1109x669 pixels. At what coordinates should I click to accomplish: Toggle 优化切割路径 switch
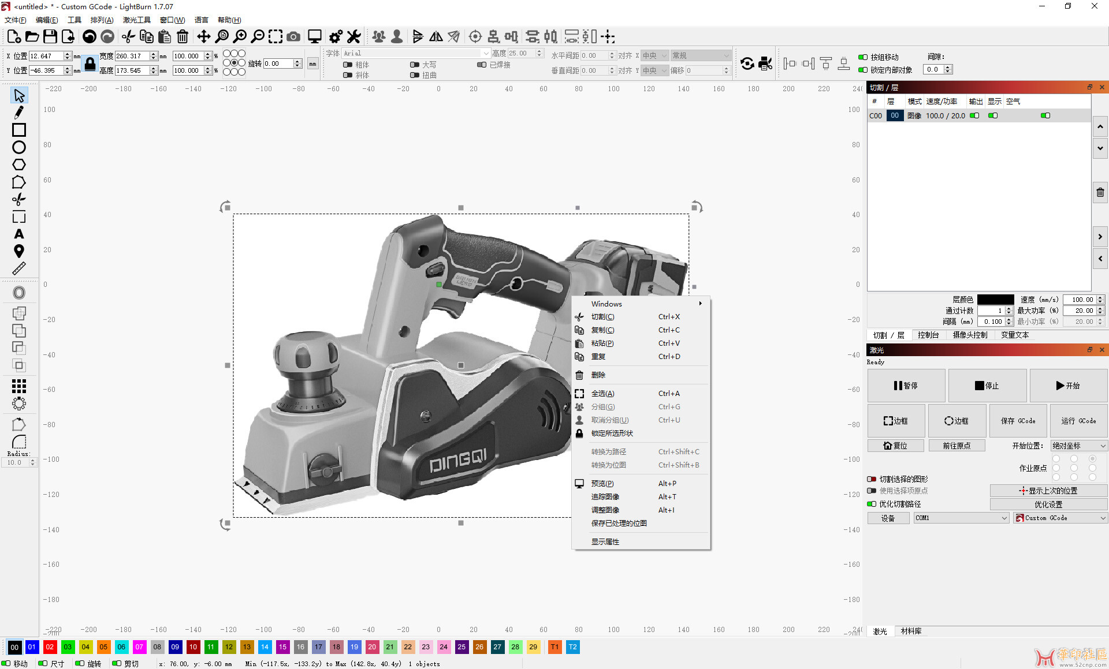pos(872,504)
